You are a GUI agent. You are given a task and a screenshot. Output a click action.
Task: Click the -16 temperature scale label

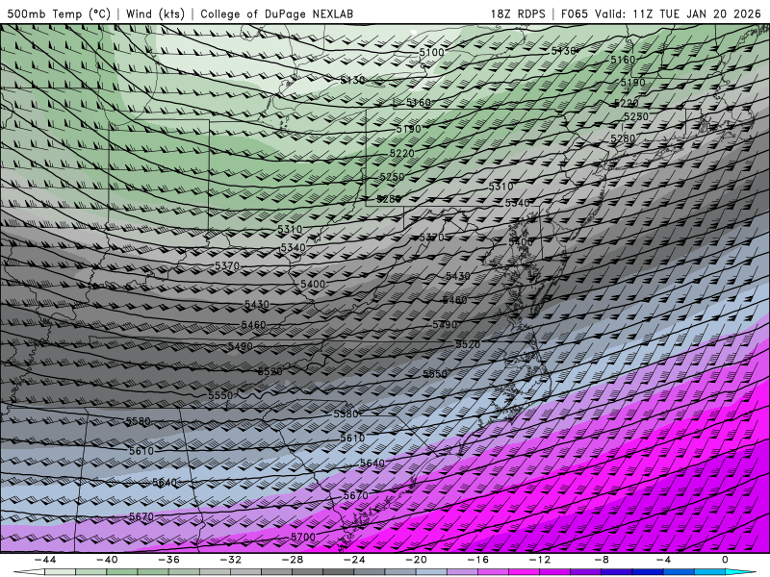point(478,560)
